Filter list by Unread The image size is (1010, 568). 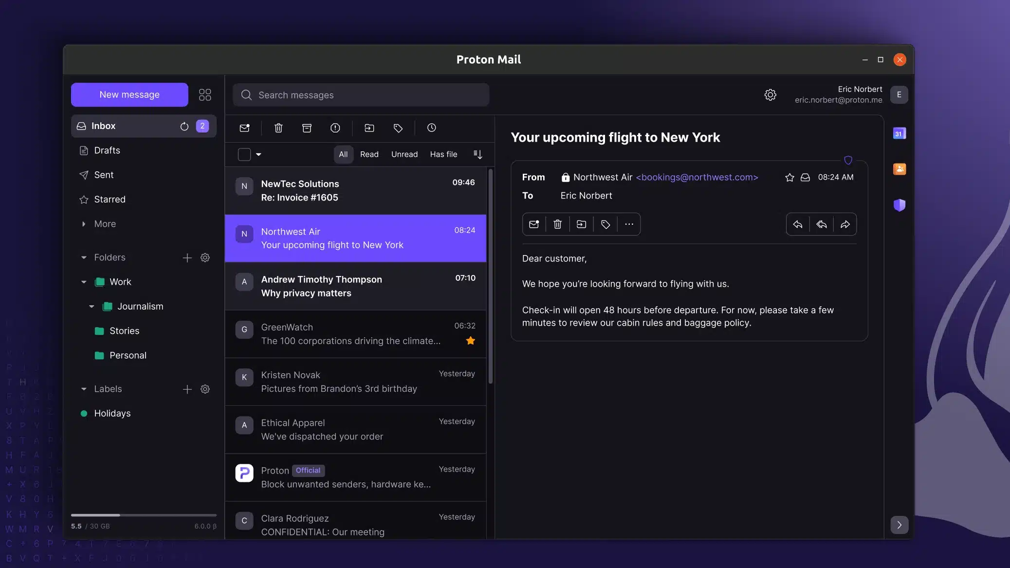click(404, 154)
